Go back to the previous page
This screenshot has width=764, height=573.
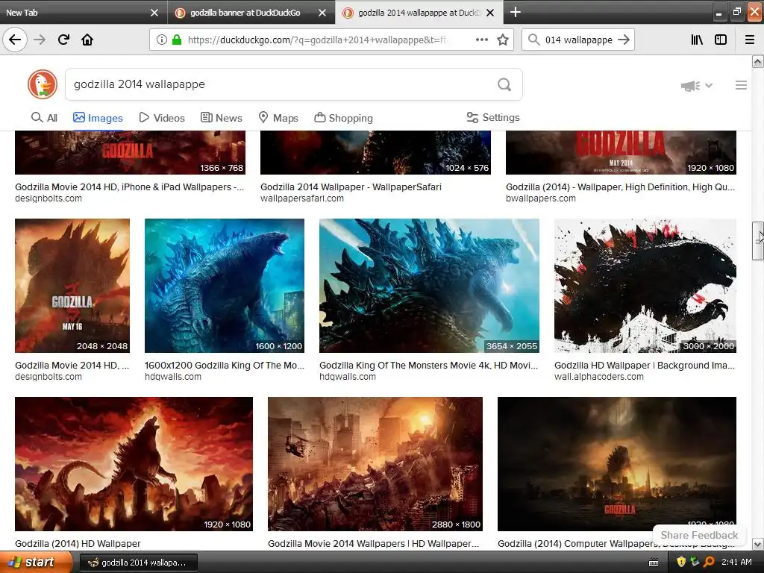(15, 40)
